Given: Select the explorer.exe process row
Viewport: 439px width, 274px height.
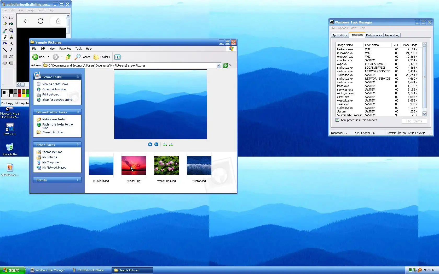Looking at the screenshot, I should 377,57.
